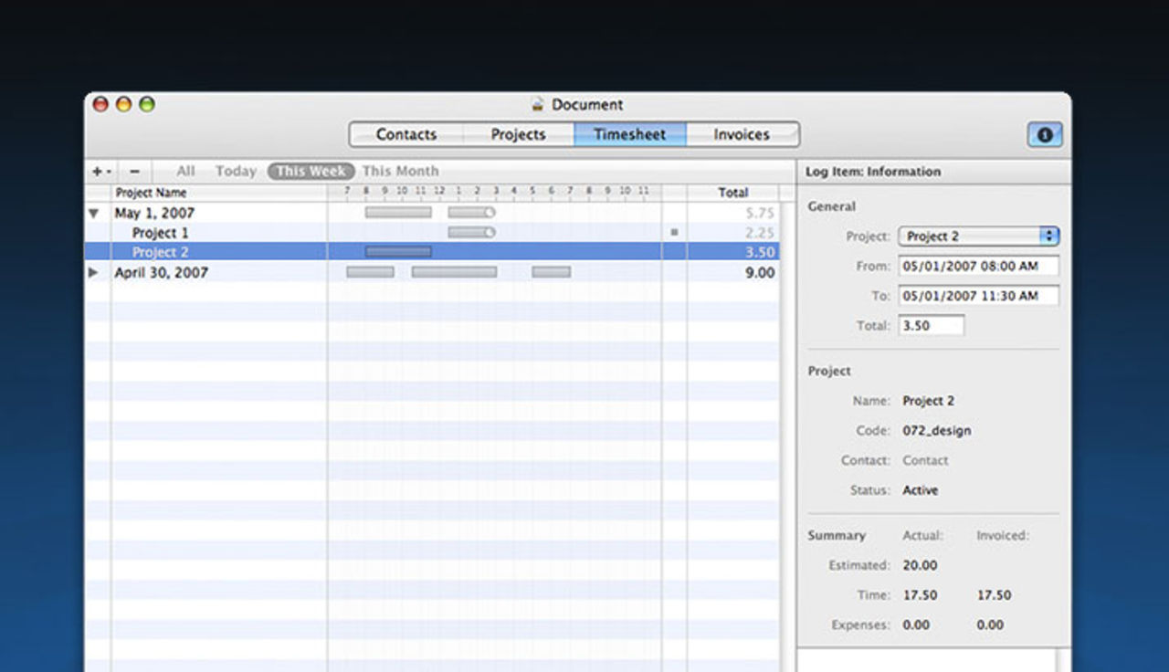Click the first April 30 time bar
The height and width of the screenshot is (672, 1169).
[x=370, y=272]
